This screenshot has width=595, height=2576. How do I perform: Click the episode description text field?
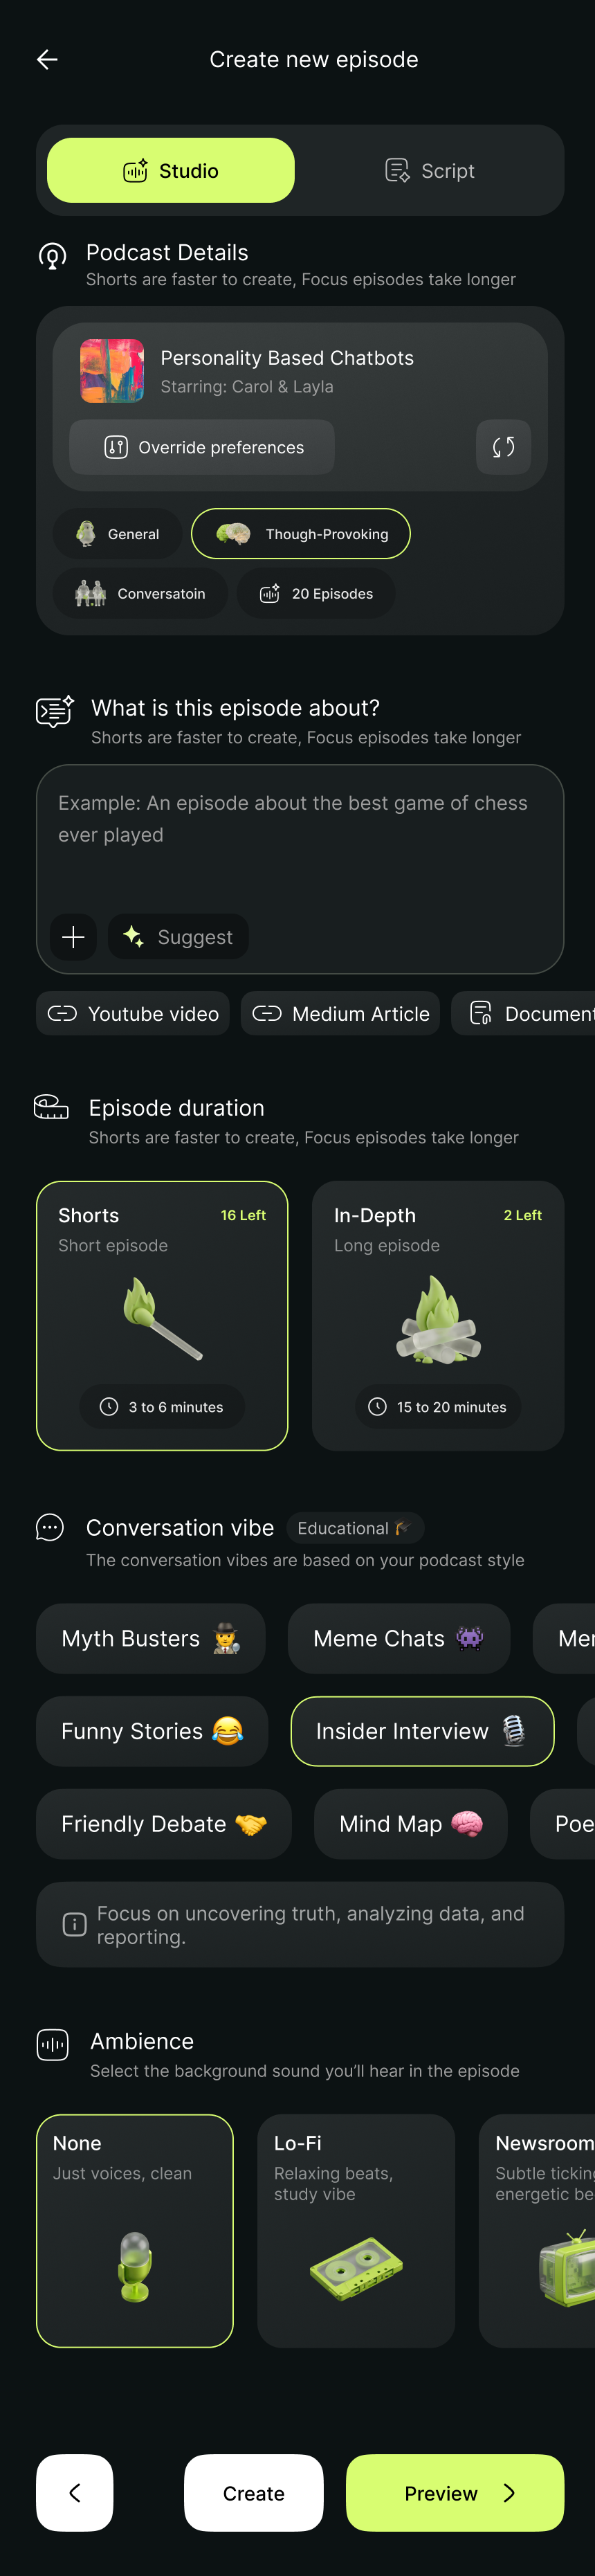tap(300, 869)
